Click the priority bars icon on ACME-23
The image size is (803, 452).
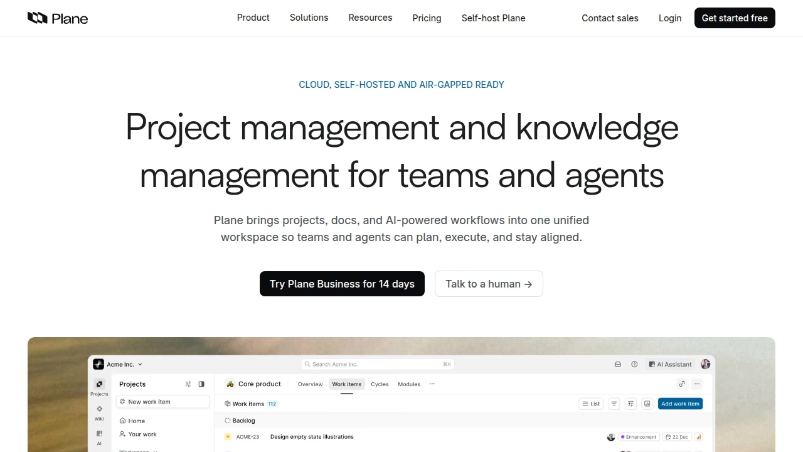tap(698, 437)
